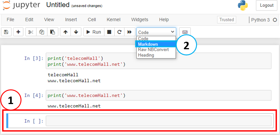Image resolution: width=280 pixels, height=135 pixels.
Task: Select the empty In [ ] prompt
Action: (34, 121)
